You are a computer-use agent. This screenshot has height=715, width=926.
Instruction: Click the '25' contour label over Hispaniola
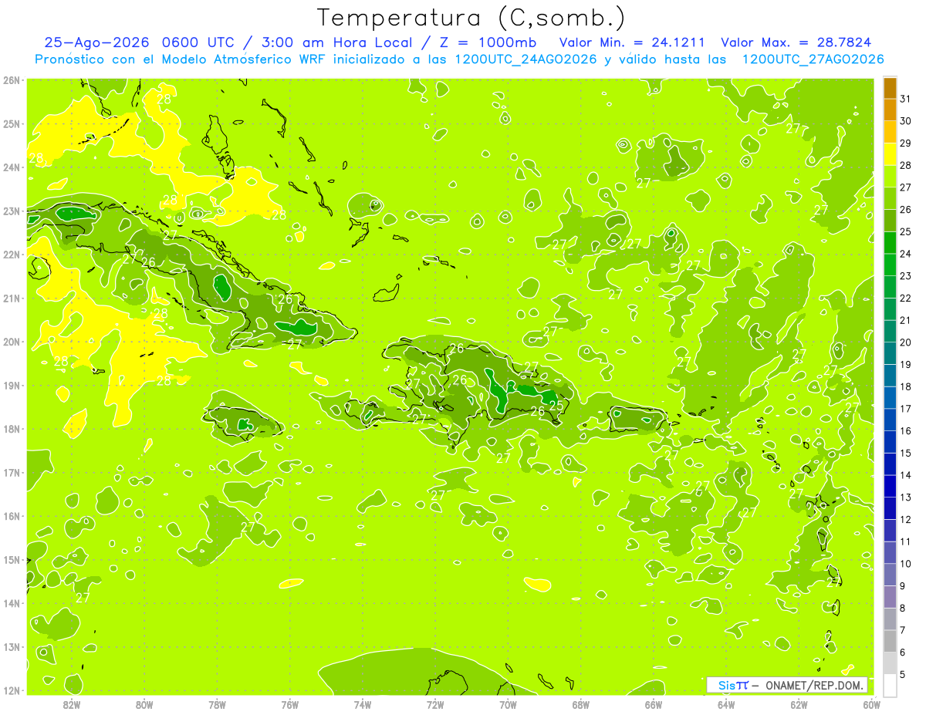(x=556, y=404)
